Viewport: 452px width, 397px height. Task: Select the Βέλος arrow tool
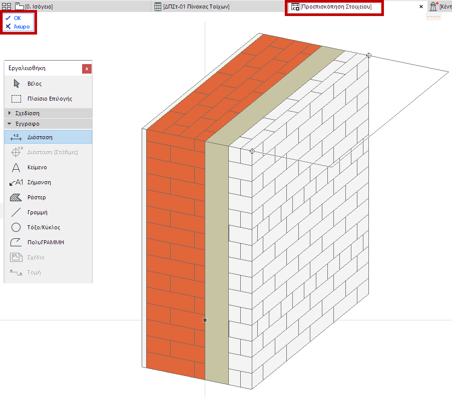[48, 84]
